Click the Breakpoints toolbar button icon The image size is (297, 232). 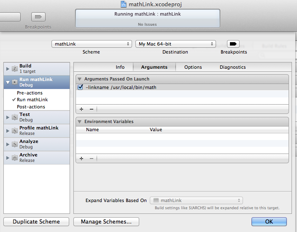pyautogui.click(x=38, y=17)
